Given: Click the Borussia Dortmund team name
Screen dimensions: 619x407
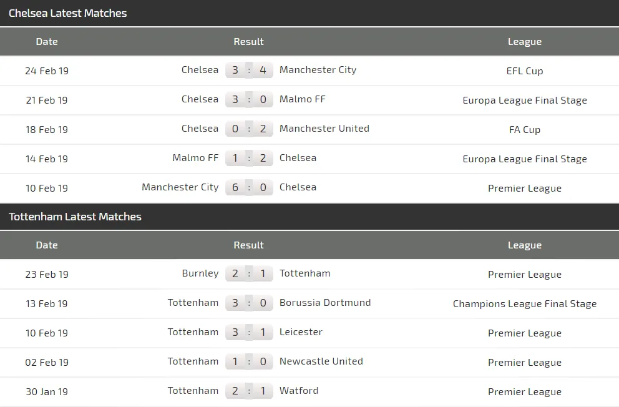Looking at the screenshot, I should pos(325,303).
